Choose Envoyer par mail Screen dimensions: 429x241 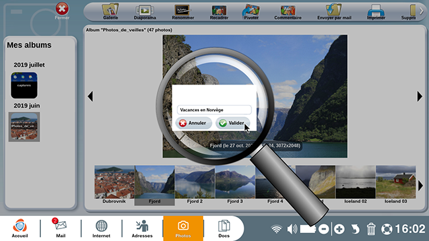pyautogui.click(x=334, y=11)
